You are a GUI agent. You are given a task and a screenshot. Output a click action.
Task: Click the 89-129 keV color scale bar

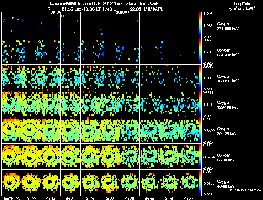pyautogui.click(x=200, y=130)
